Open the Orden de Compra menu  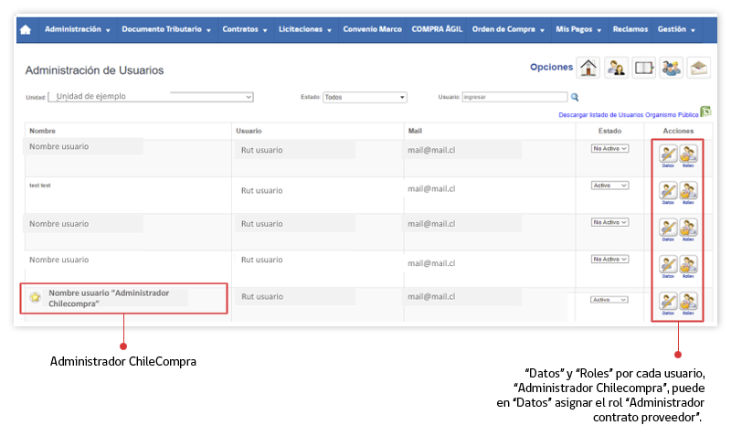coord(508,29)
